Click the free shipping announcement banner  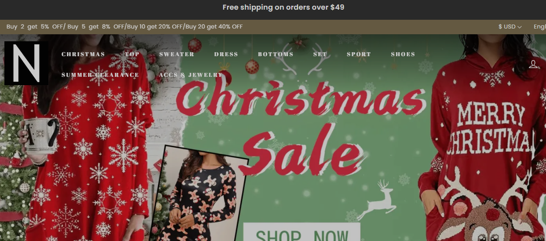point(283,7)
